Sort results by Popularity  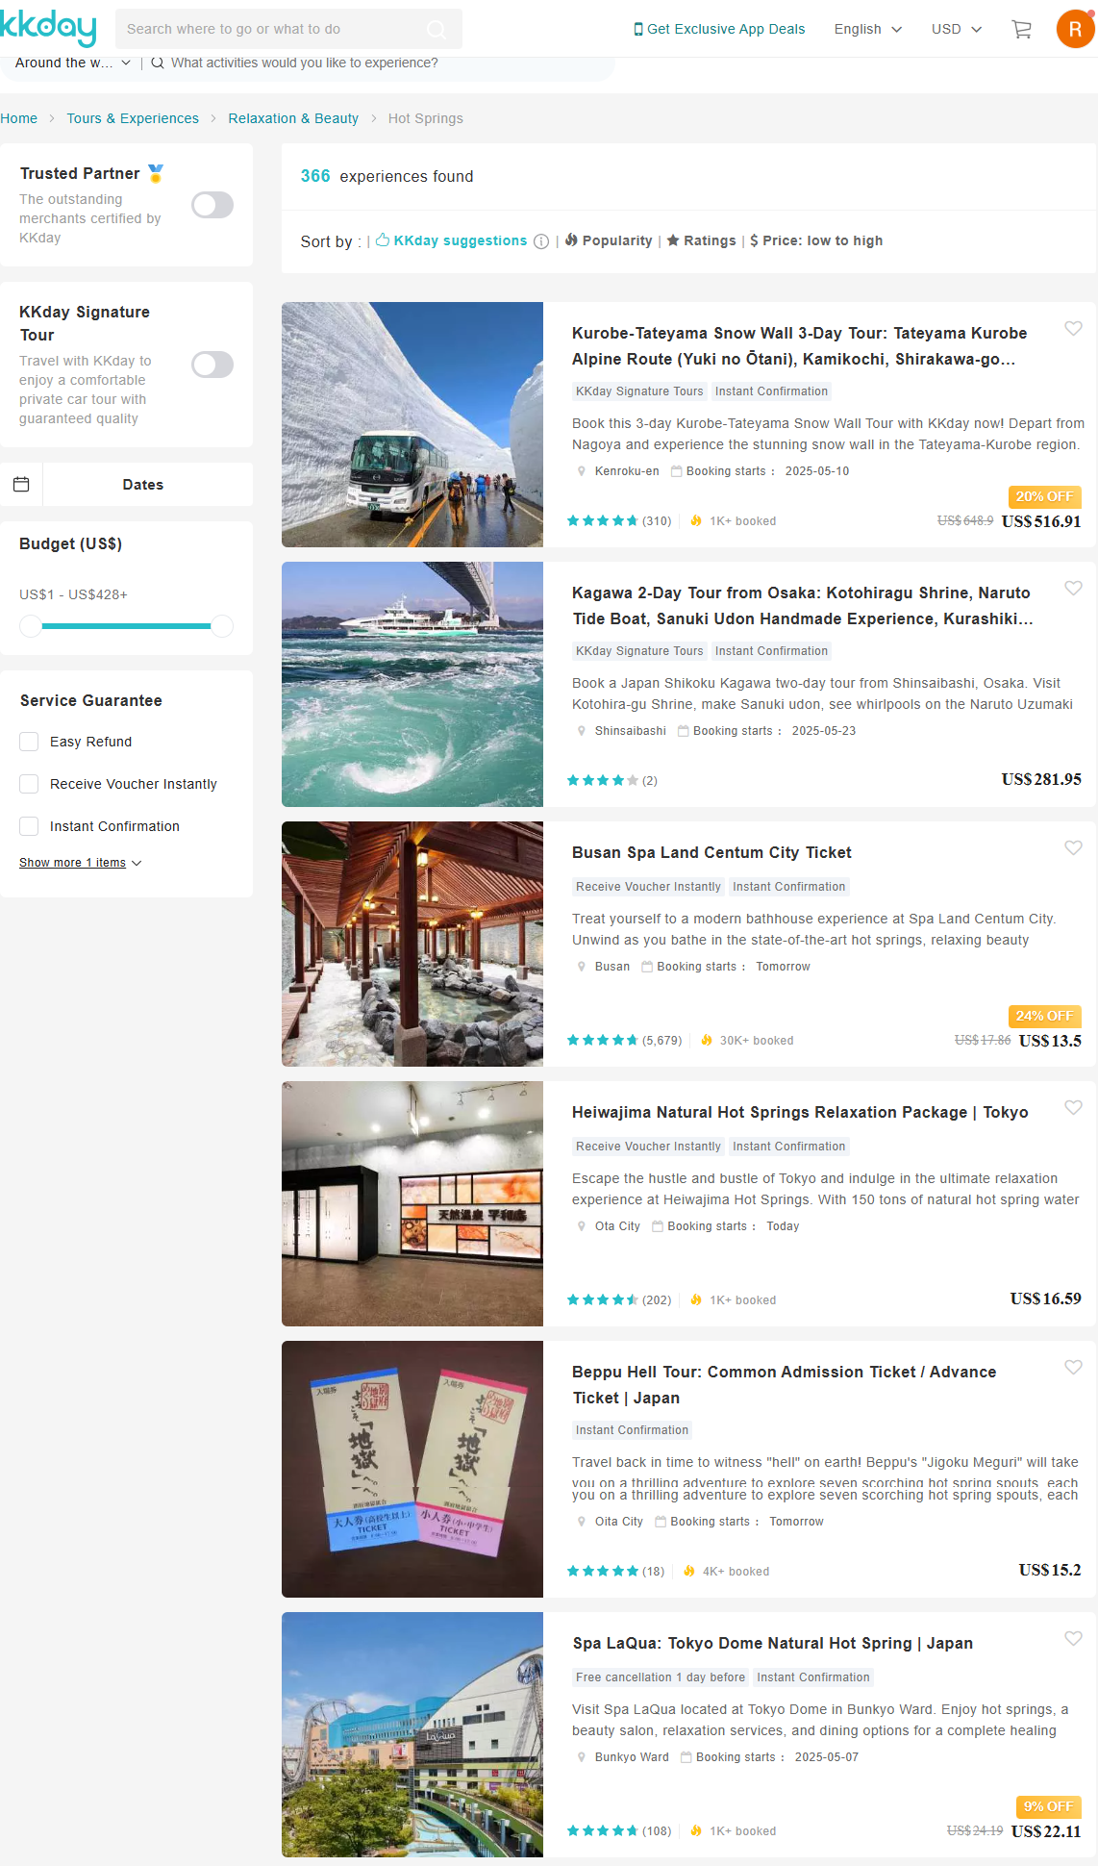(609, 240)
